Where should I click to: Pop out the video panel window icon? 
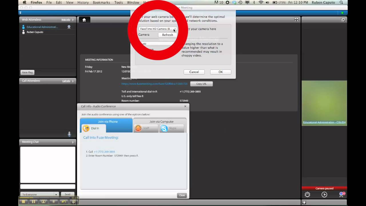[x=343, y=20]
